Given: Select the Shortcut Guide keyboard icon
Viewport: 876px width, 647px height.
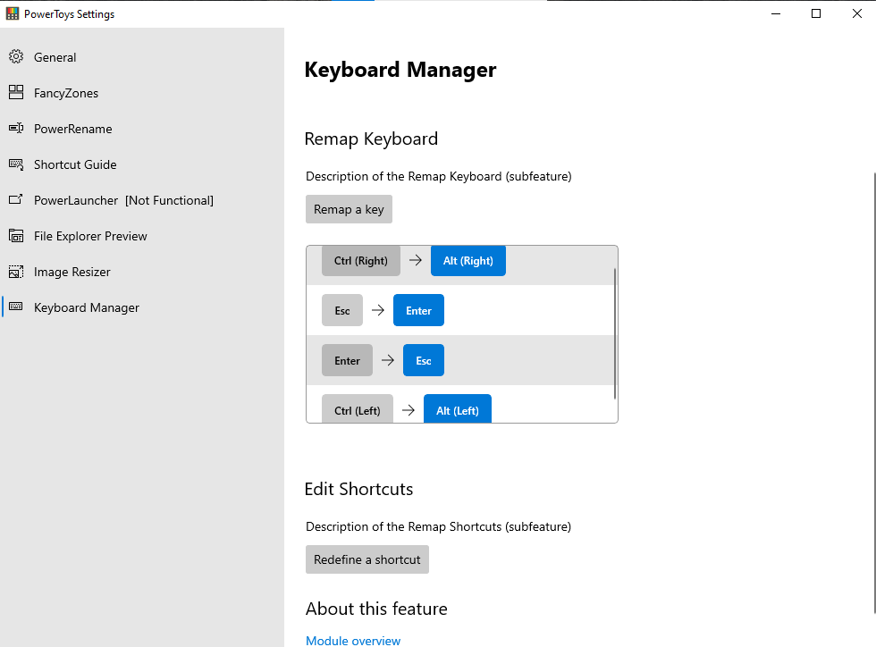Looking at the screenshot, I should [x=15, y=164].
